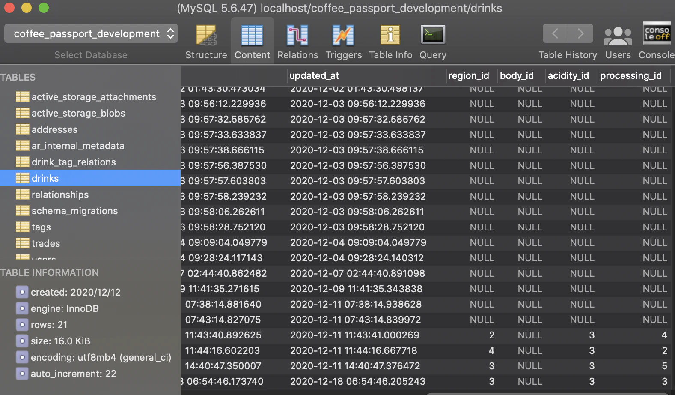Click the created: 2020/12/12 info text
Viewport: 675px width, 395px height.
(75, 292)
